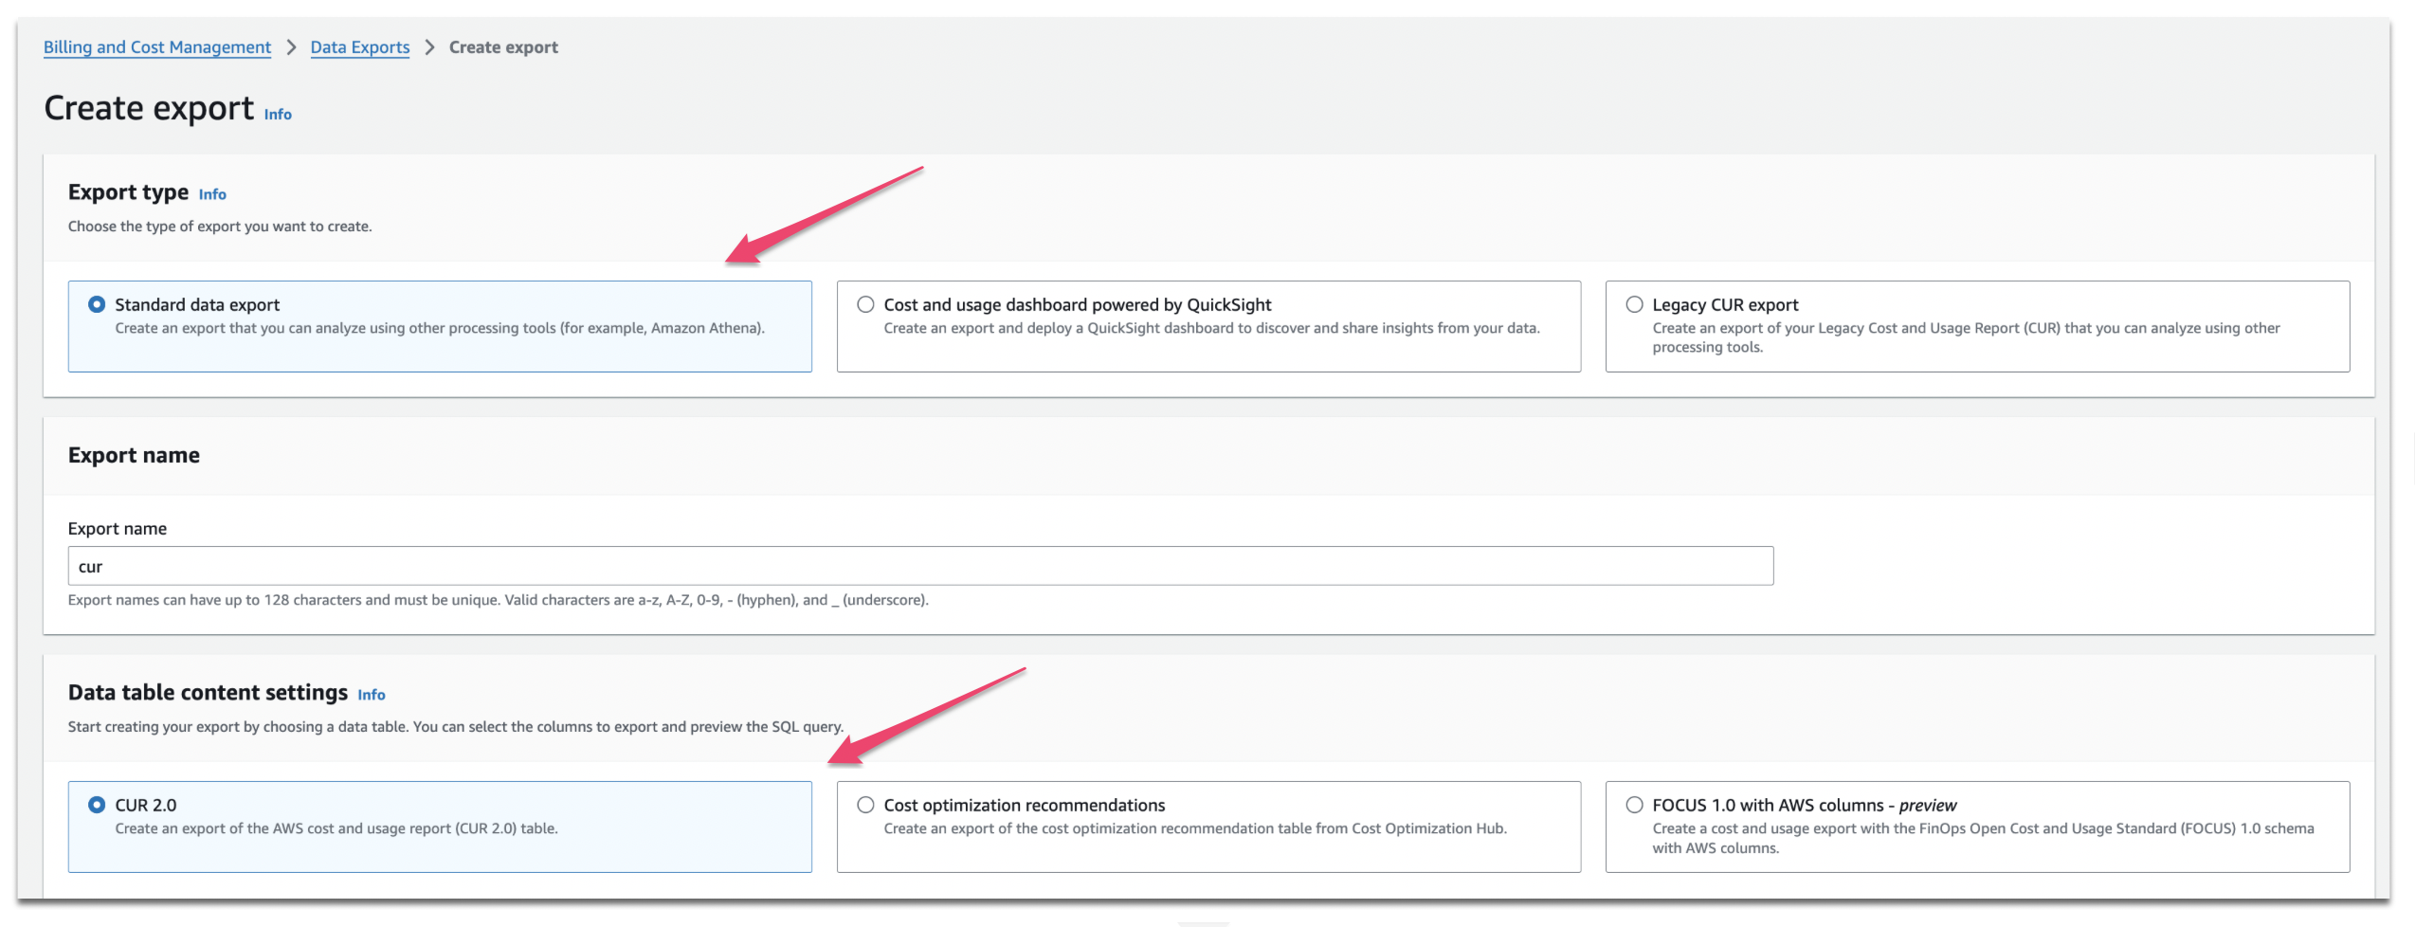Choose Cost and usage dashboard powered by QuickSight
The image size is (2415, 927).
(x=864, y=304)
